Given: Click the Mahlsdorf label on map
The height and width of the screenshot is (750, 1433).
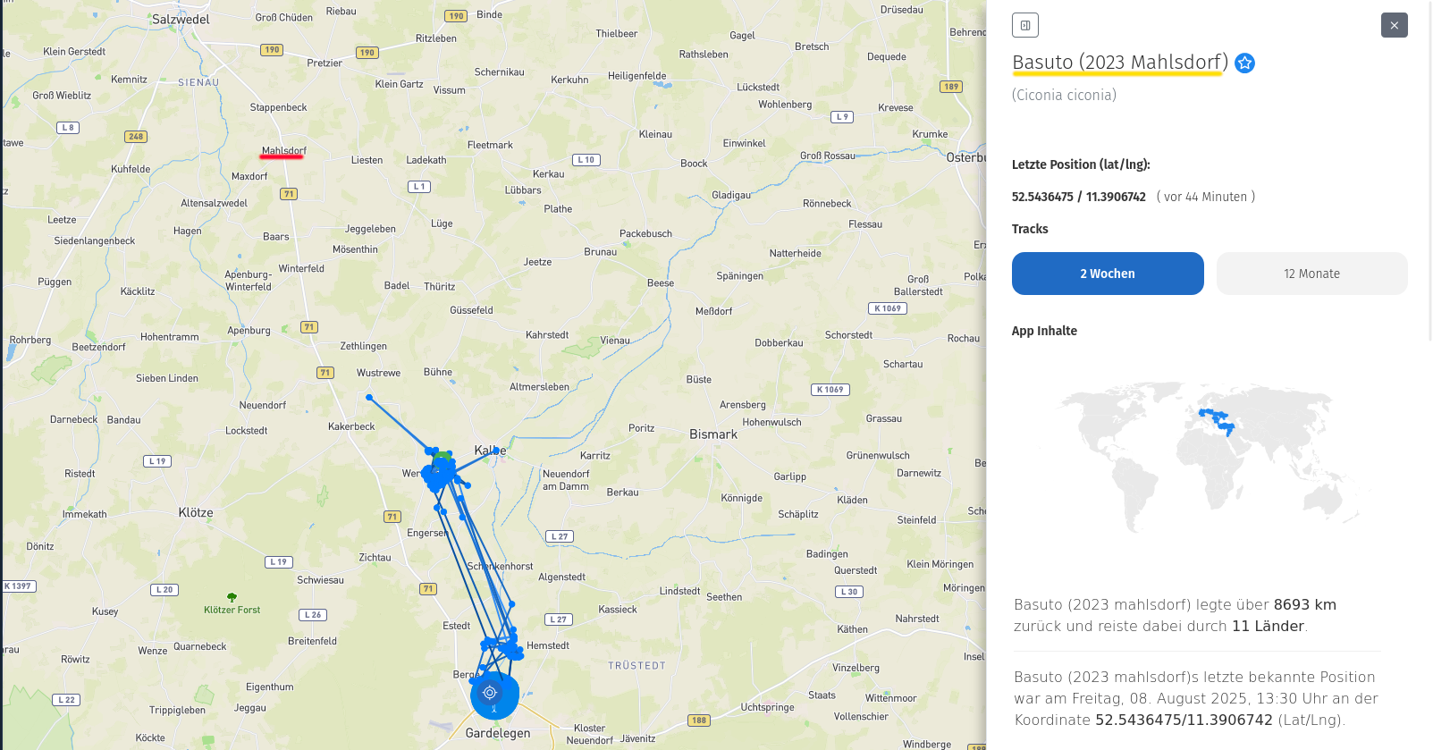Looking at the screenshot, I should pyautogui.click(x=283, y=151).
